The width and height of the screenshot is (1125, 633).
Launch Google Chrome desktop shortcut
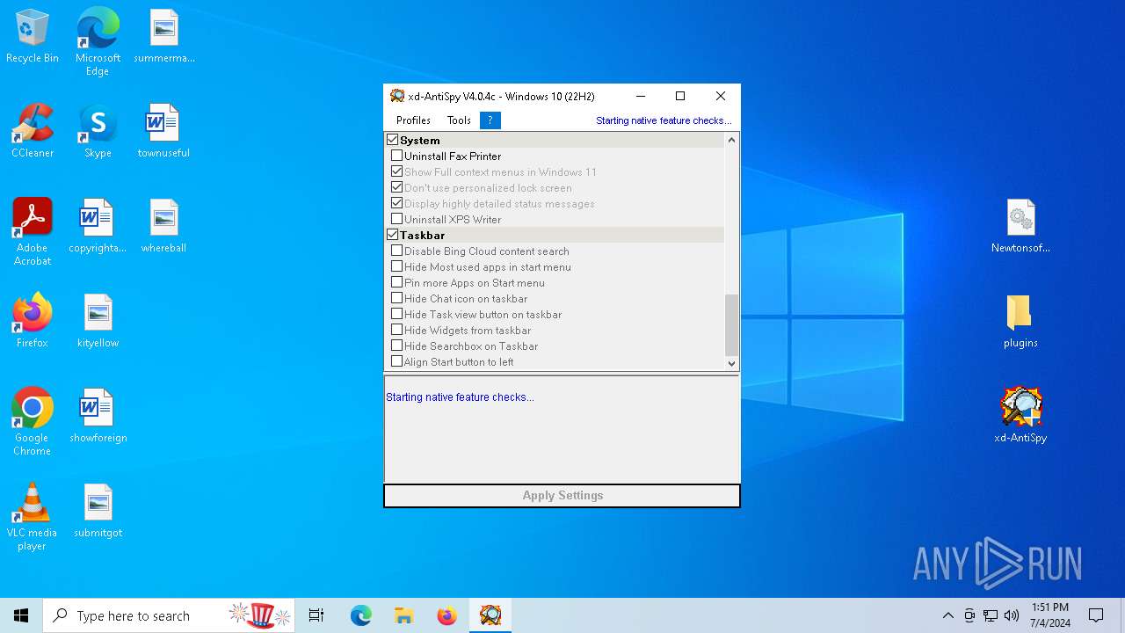(33, 421)
